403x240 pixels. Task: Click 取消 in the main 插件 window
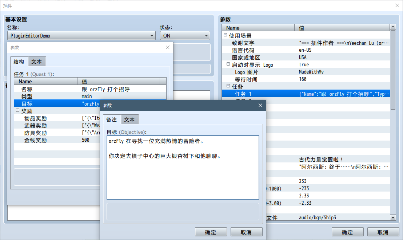tap(383, 232)
